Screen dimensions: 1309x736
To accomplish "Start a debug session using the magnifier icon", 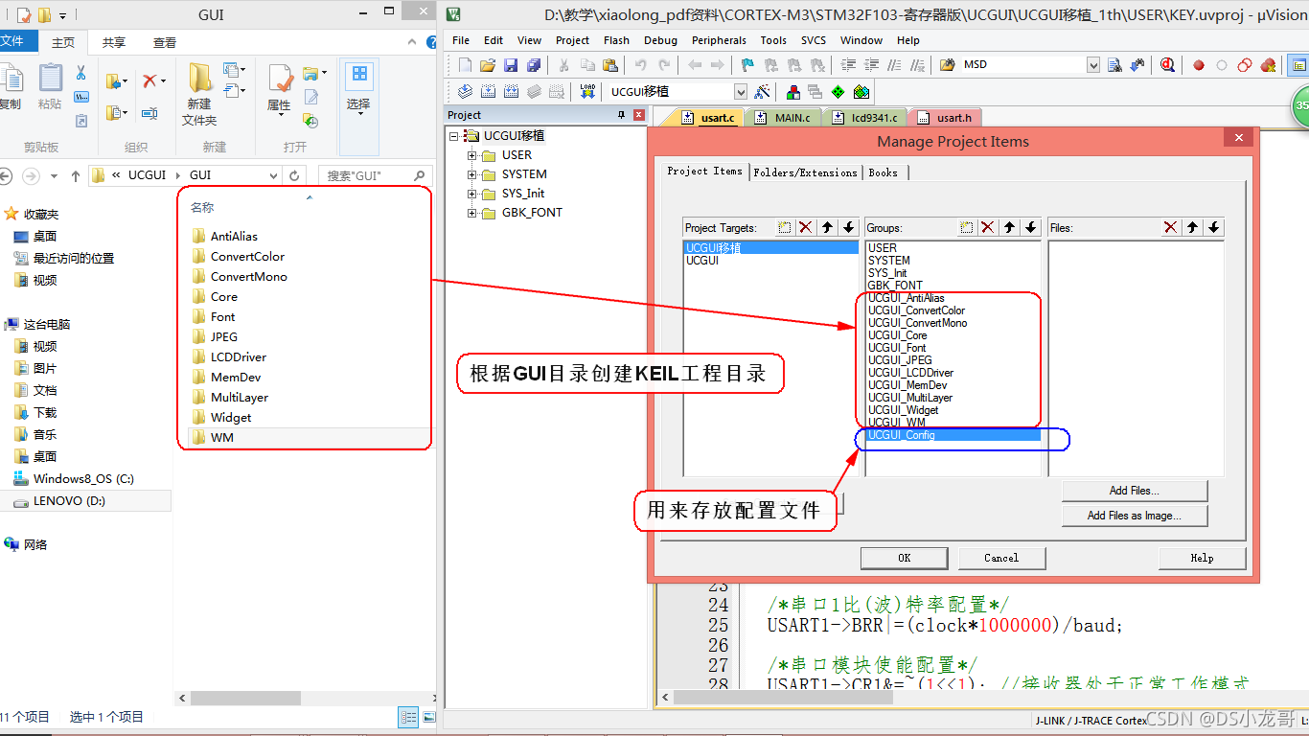I will [1170, 64].
